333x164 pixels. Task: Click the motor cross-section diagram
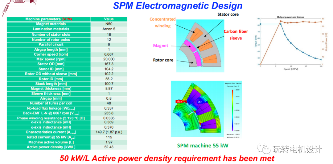(200, 46)
